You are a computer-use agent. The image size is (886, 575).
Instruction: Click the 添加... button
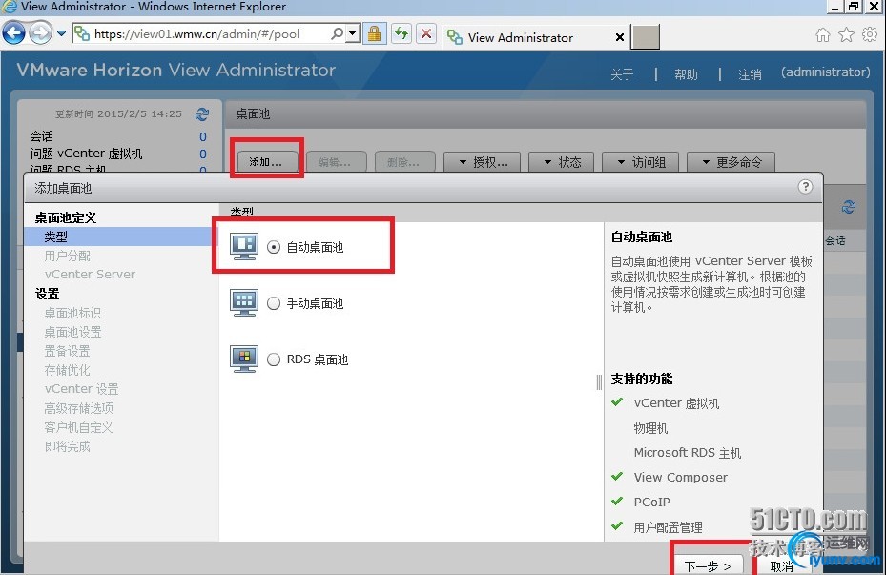point(265,162)
